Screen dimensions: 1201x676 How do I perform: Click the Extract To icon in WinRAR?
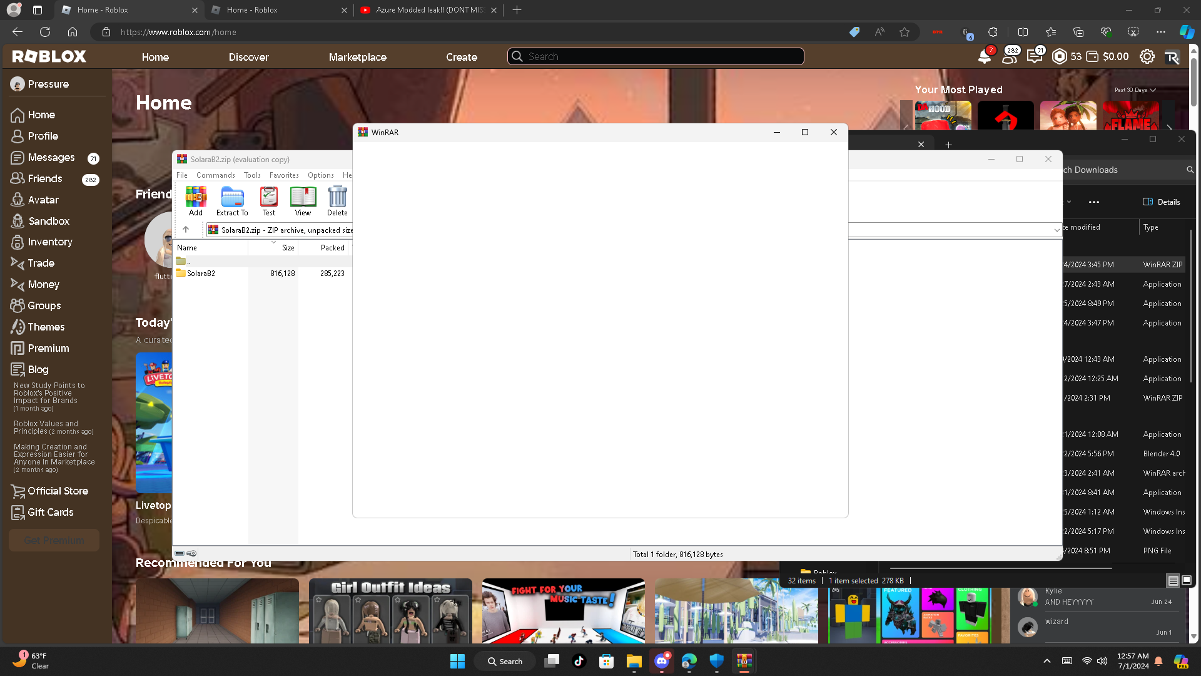232,201
